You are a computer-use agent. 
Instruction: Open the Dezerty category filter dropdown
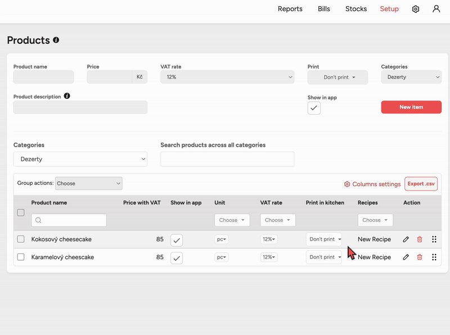(80, 159)
